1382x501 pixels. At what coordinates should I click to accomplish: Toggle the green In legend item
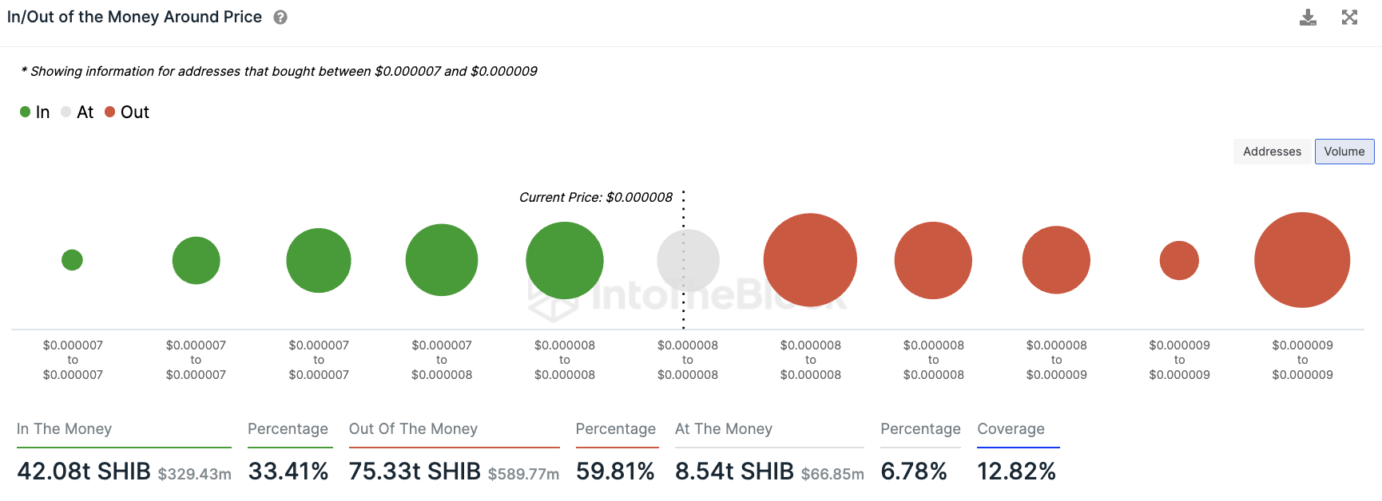pyautogui.click(x=35, y=112)
